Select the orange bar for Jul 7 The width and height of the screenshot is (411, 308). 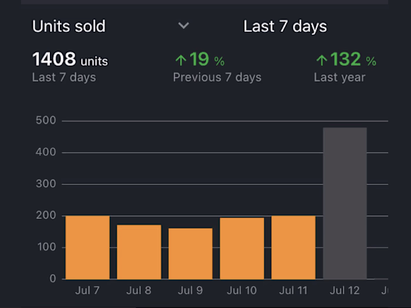[x=87, y=247]
